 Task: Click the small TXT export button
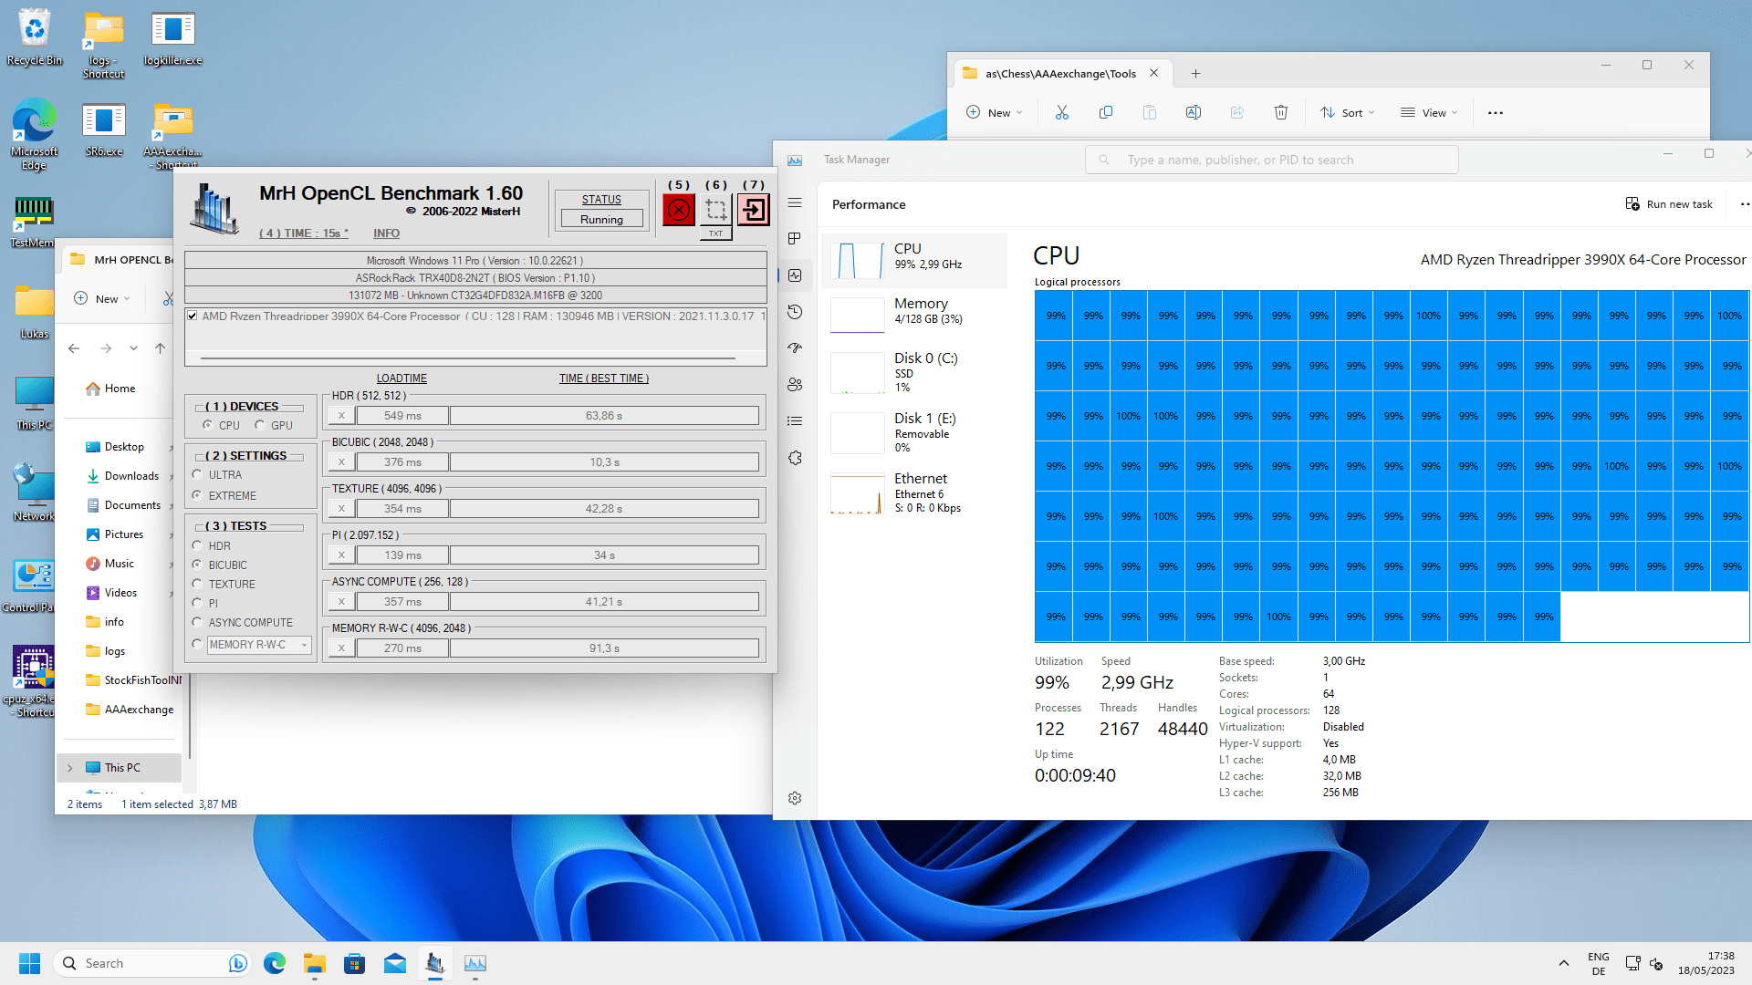tap(716, 233)
